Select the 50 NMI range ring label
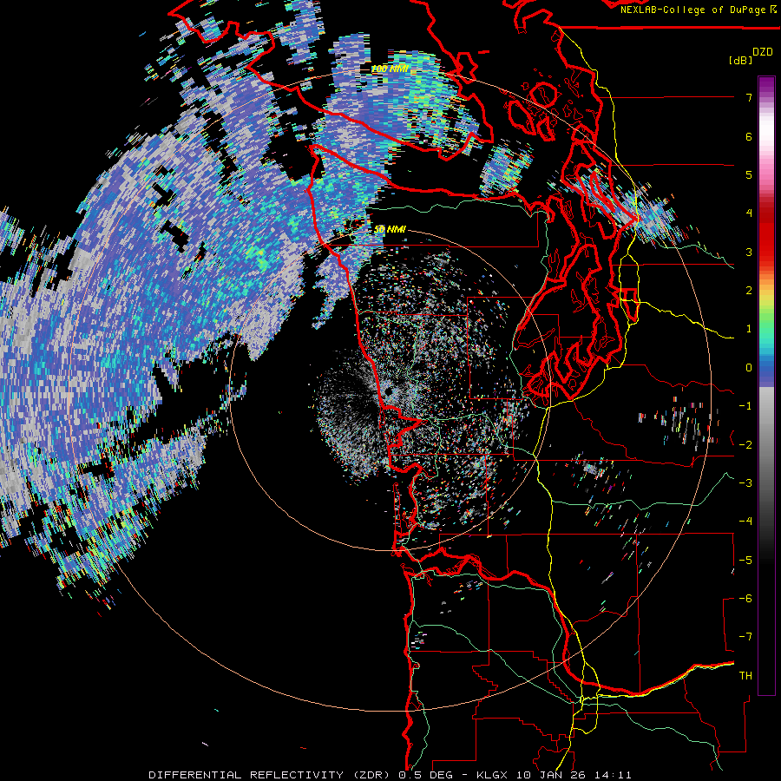The image size is (781, 781). pyautogui.click(x=390, y=229)
